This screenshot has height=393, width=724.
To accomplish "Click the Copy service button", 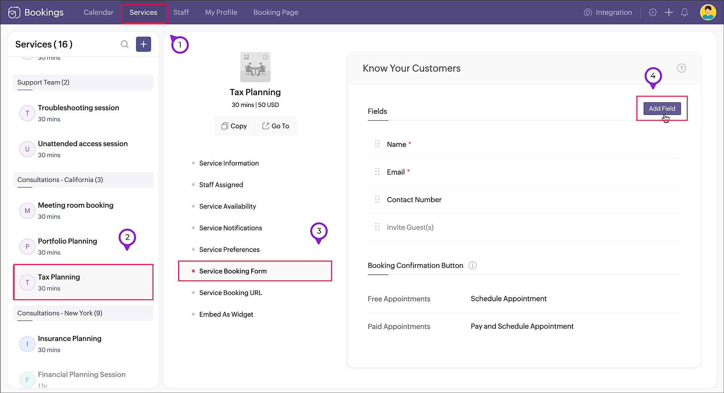I will click(x=234, y=126).
